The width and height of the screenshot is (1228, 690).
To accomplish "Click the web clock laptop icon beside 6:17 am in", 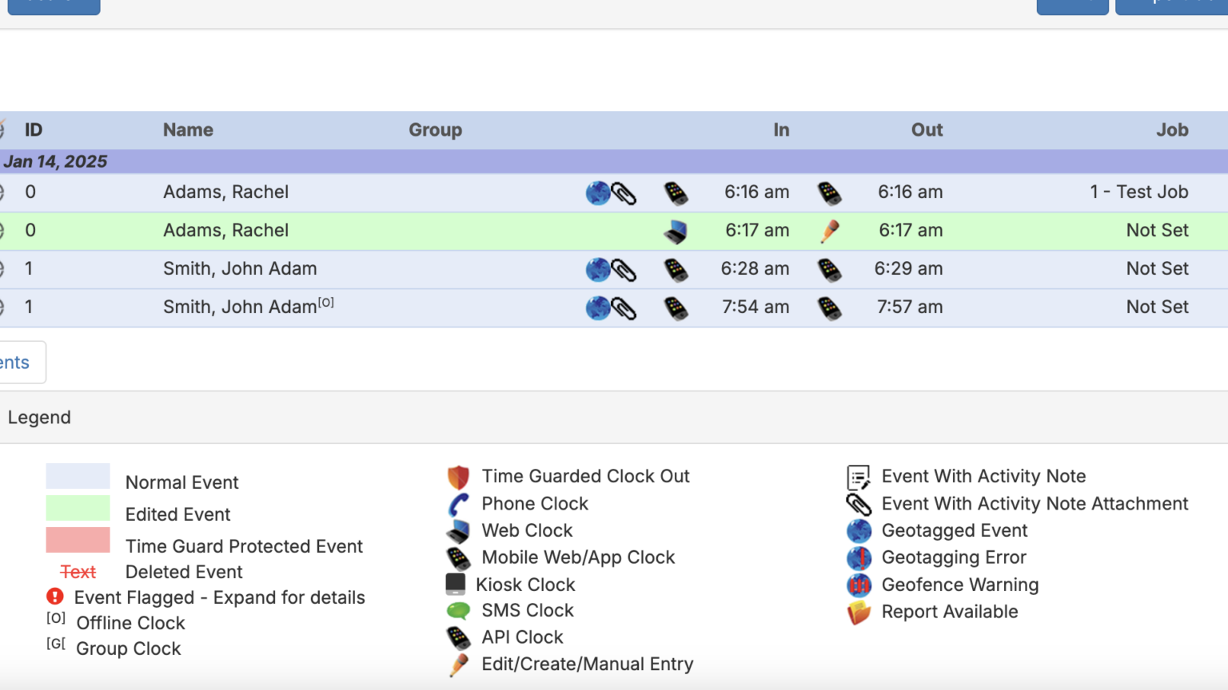I will point(676,232).
